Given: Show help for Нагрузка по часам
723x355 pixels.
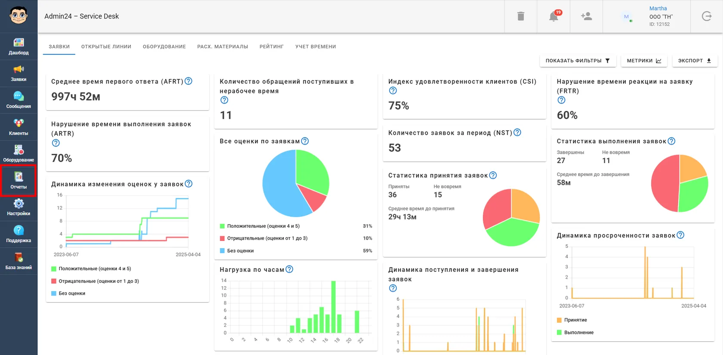Looking at the screenshot, I should coord(290,269).
